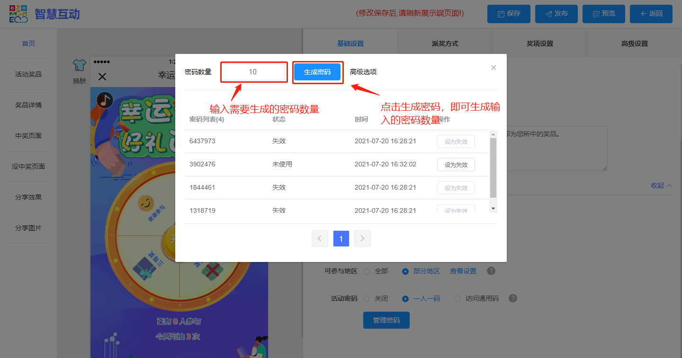Set password 3902476 as 失效
Image resolution: width=682 pixels, height=358 pixels.
(x=456, y=165)
